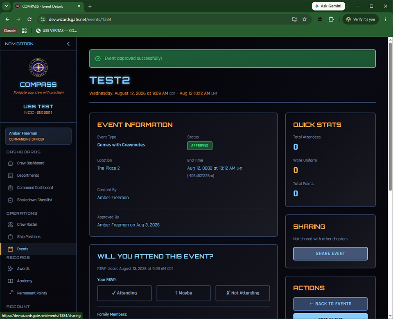
Task: Open Command Dashboard
Action: [x=35, y=188]
